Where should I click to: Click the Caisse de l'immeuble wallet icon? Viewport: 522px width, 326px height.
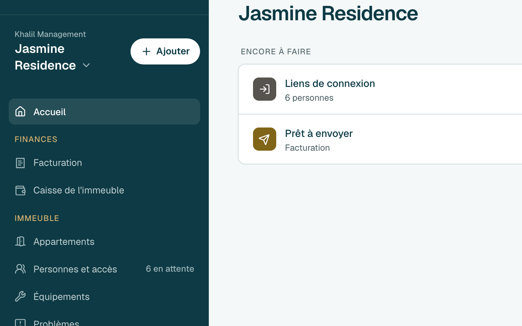[20, 191]
